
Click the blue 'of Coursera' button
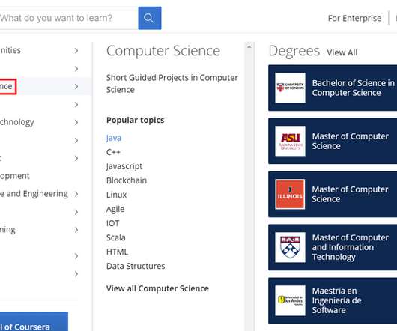tap(34, 321)
